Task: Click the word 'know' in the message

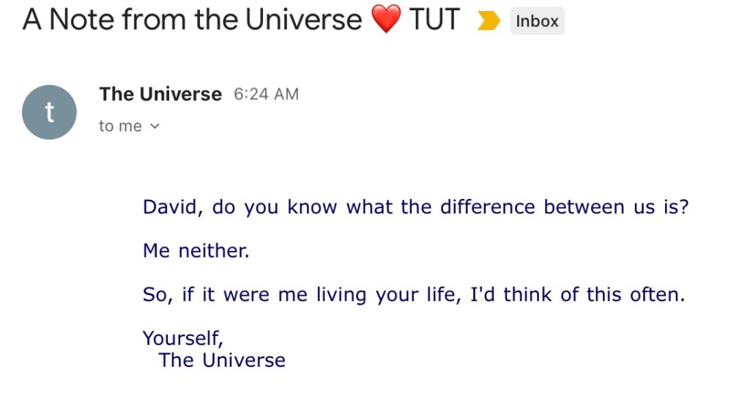Action: tap(311, 207)
